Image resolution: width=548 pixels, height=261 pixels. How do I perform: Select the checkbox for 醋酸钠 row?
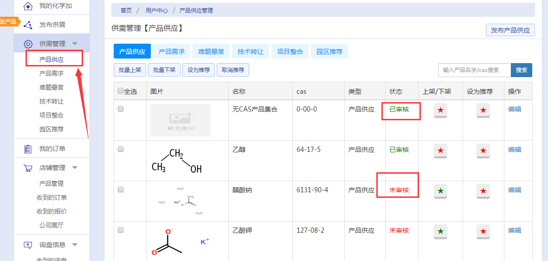[121, 190]
